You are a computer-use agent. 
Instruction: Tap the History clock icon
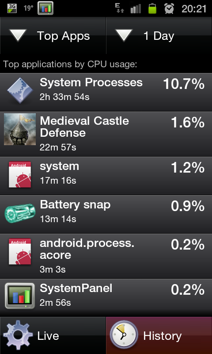click(124, 335)
